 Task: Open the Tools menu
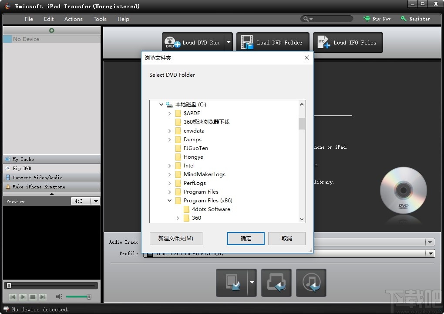(x=100, y=19)
